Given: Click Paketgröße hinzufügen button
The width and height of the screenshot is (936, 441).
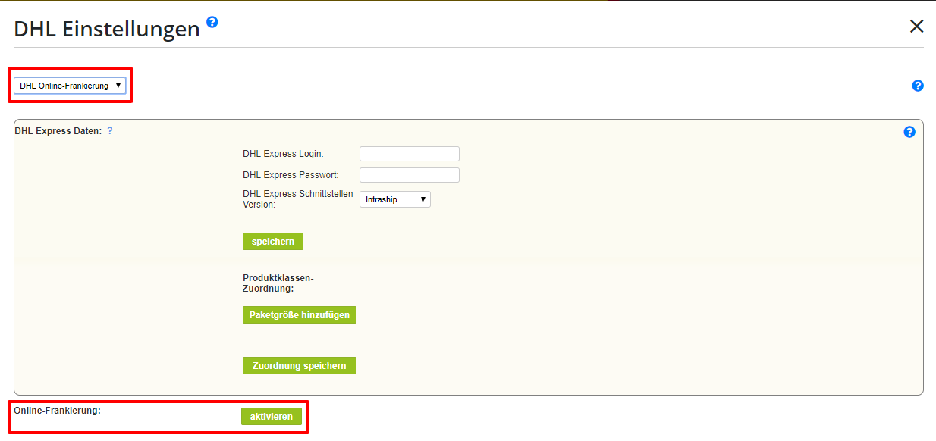Looking at the screenshot, I should point(300,314).
